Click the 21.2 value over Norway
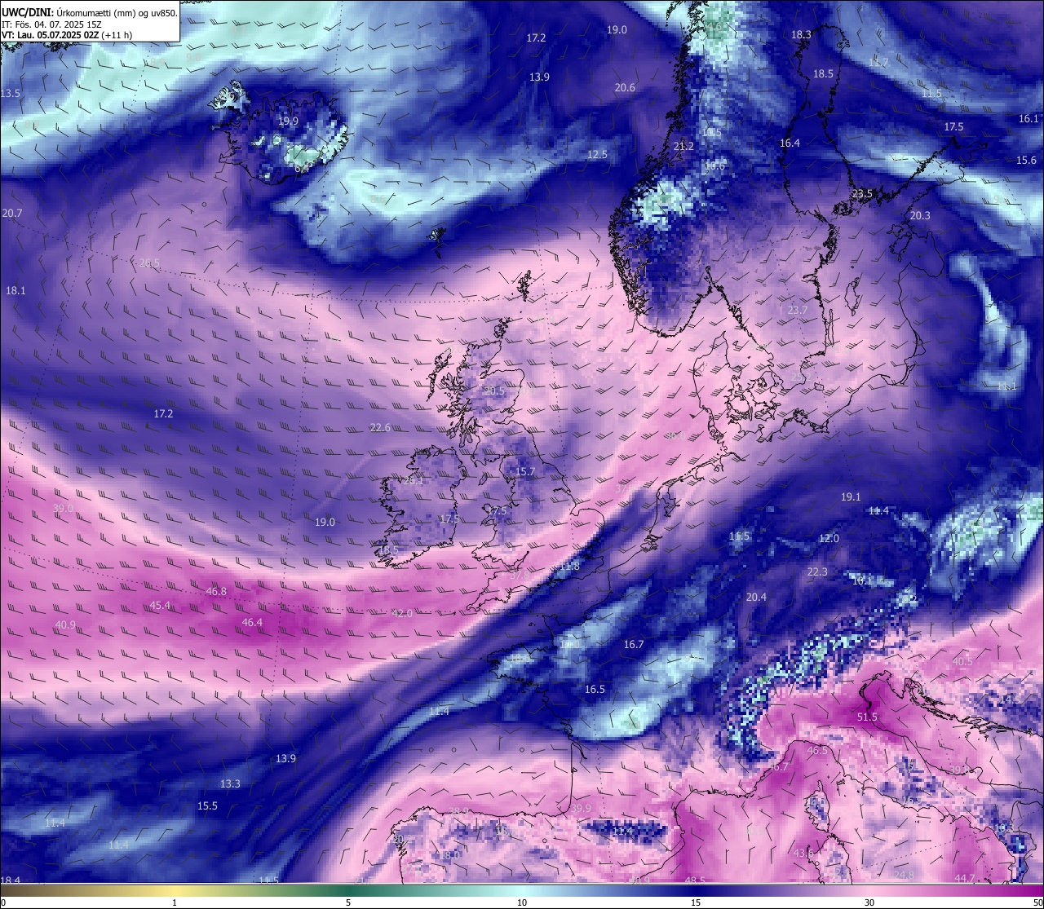 point(683,146)
